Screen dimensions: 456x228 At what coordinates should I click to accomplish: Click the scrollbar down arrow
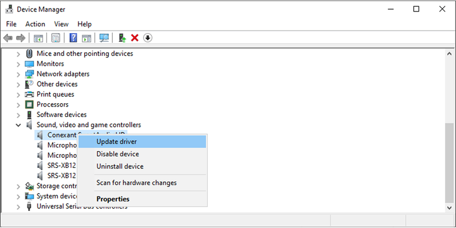pyautogui.click(x=449, y=208)
